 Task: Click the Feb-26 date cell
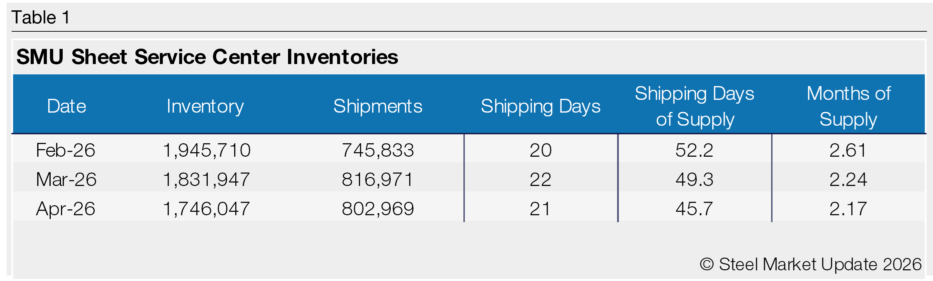point(65,150)
